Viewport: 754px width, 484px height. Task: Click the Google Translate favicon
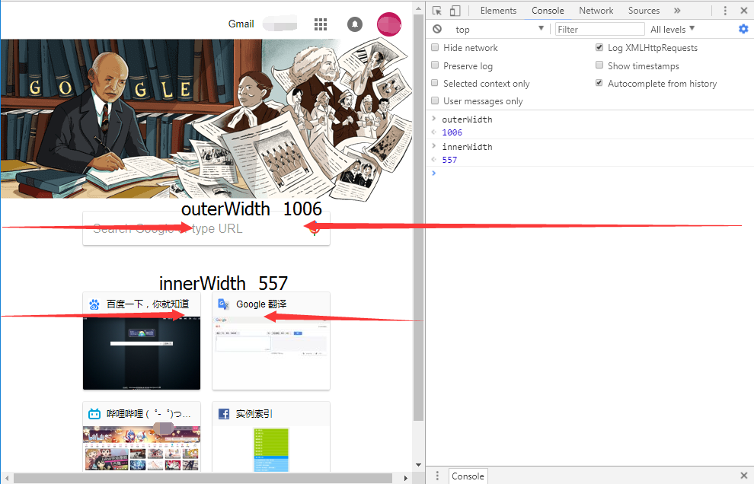click(224, 304)
